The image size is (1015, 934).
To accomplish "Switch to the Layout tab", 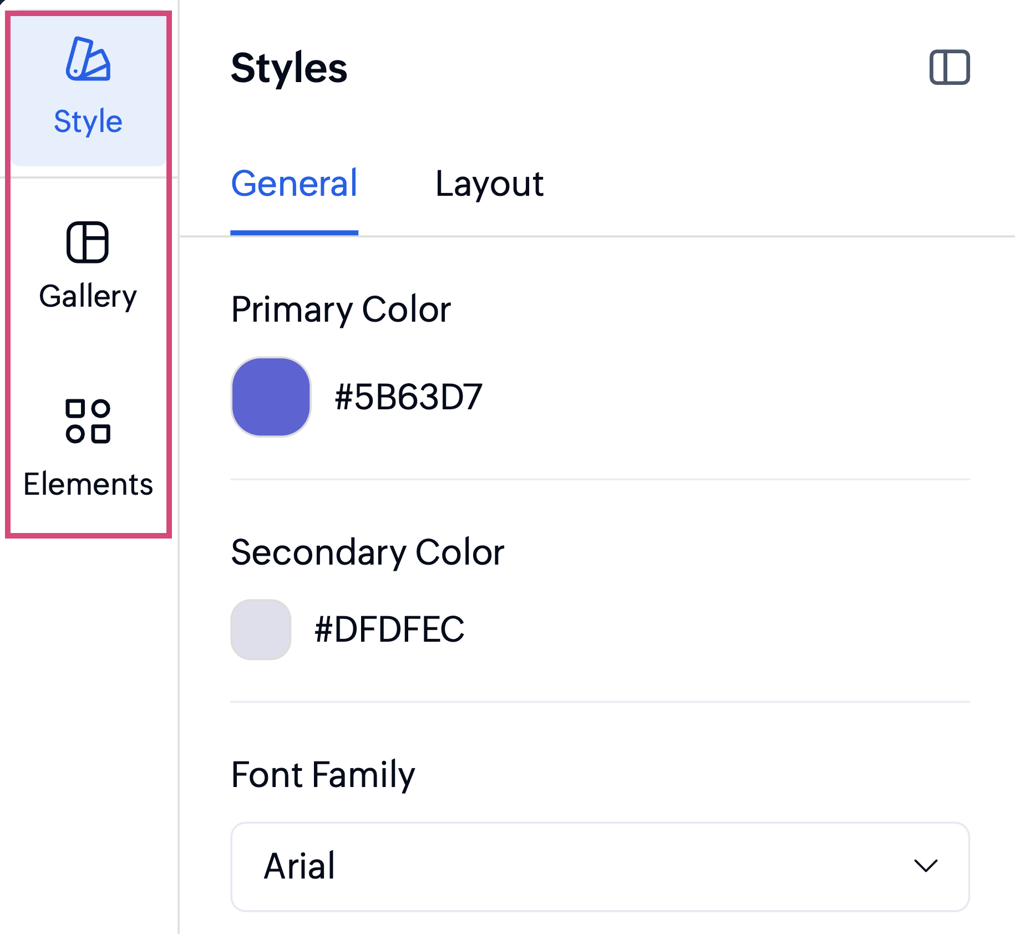I will pyautogui.click(x=489, y=184).
